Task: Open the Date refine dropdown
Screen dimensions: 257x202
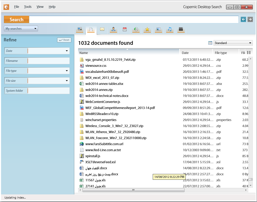Action: (67, 51)
